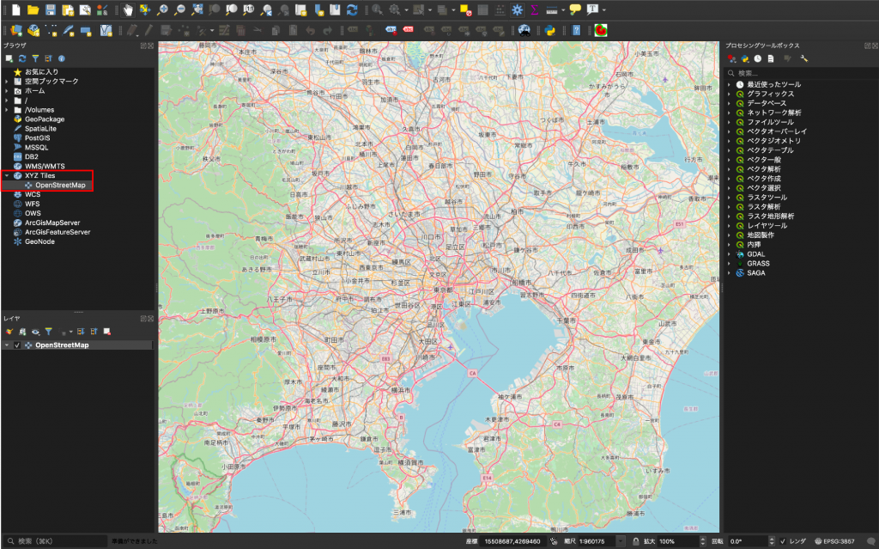Viewport: 879px width, 549px height.
Task: Open a project with the yellow folder icon
Action: tap(33, 9)
